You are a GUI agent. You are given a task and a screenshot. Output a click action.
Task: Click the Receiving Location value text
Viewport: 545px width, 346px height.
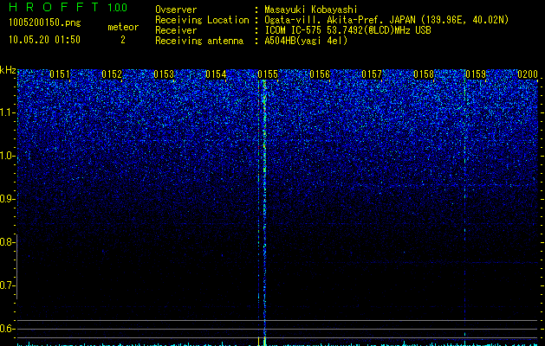(x=386, y=20)
